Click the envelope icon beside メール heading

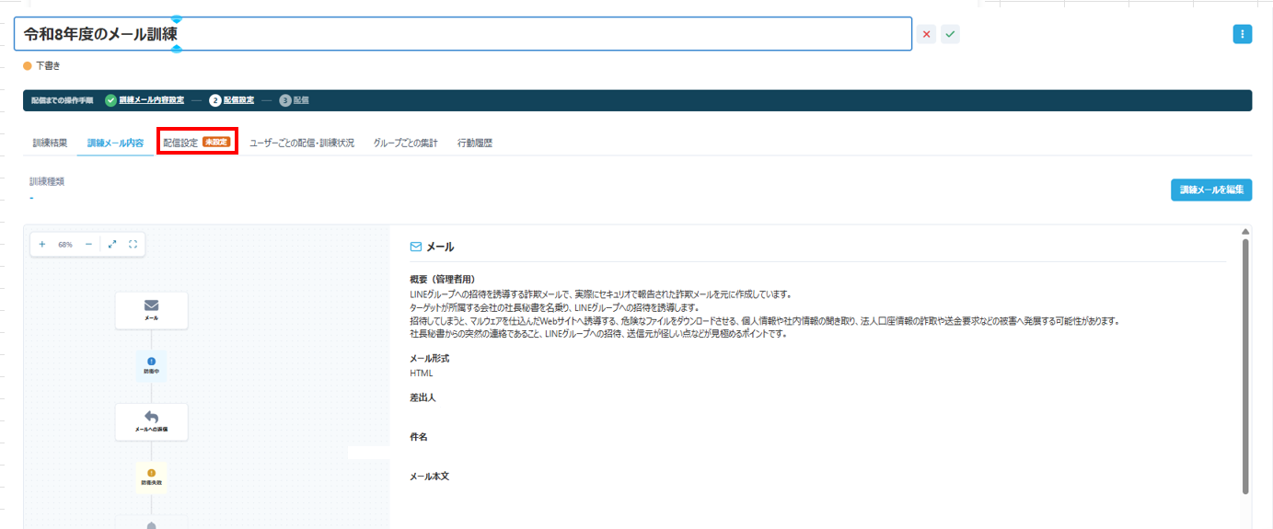tap(416, 247)
